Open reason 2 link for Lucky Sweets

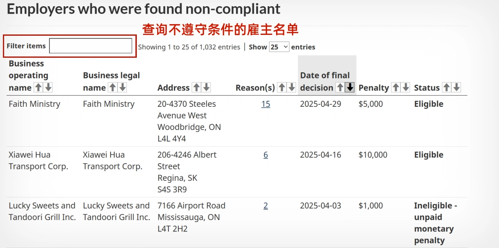pos(266,206)
